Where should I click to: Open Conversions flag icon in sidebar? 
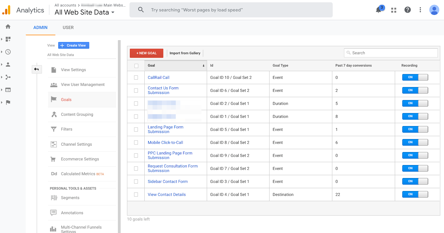pyautogui.click(x=8, y=103)
